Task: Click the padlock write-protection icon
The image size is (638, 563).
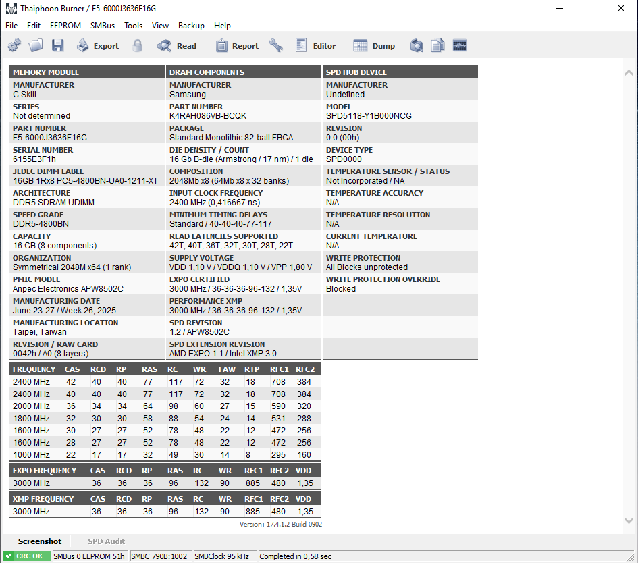Action: tap(138, 45)
